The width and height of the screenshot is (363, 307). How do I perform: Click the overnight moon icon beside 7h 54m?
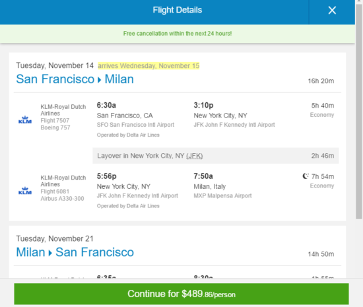(x=306, y=176)
